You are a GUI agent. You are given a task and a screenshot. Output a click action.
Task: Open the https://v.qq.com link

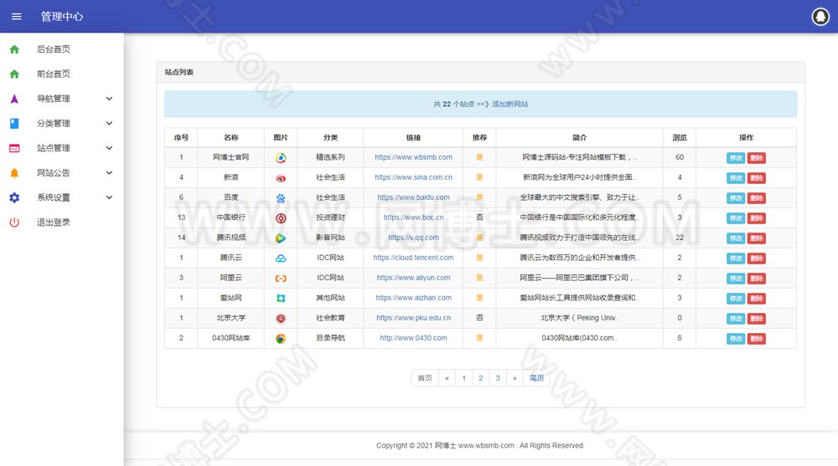pyautogui.click(x=413, y=238)
